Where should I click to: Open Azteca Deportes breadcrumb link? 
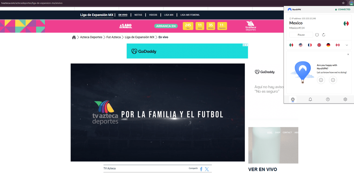tap(91, 37)
